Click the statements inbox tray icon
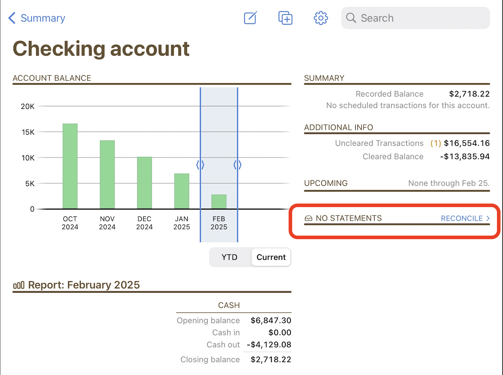503x375 pixels. pos(309,219)
